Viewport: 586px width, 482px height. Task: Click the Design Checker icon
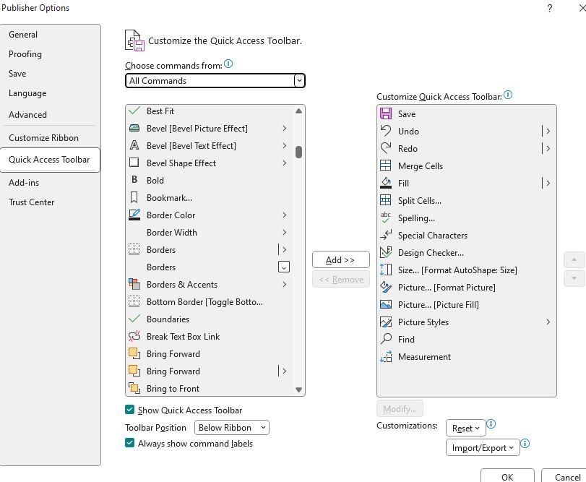click(x=386, y=253)
